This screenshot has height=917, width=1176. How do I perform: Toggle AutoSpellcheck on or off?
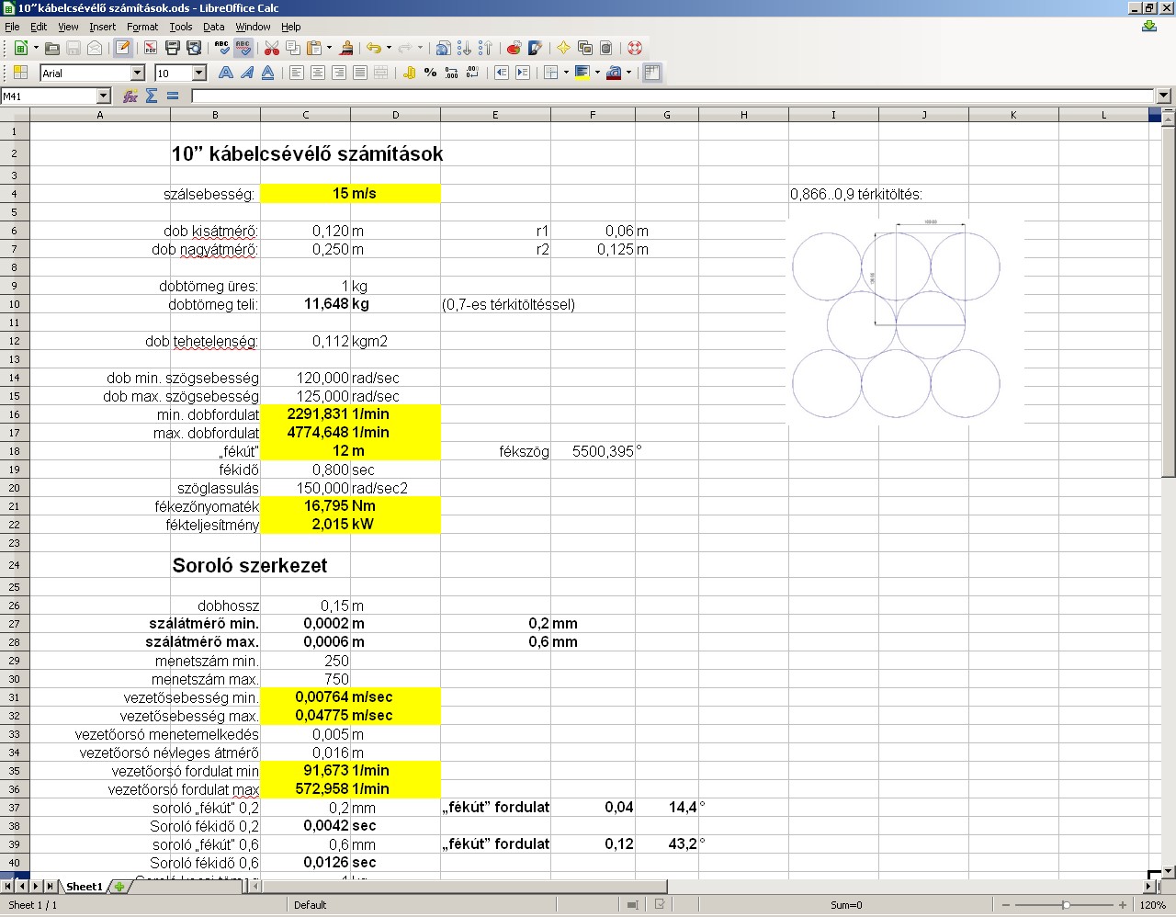243,48
